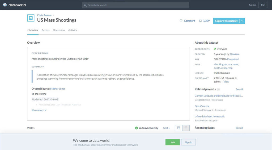The width and height of the screenshot is (272, 150).
Task: Open Correct Latitude and Longitude project
Action: click(219, 96)
